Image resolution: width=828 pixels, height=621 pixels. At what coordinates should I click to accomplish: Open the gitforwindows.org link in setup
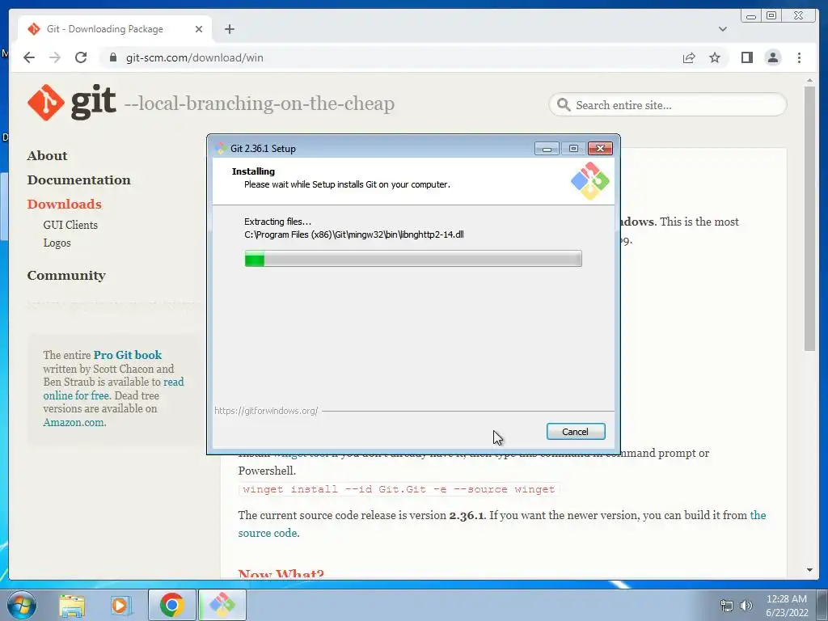(265, 410)
